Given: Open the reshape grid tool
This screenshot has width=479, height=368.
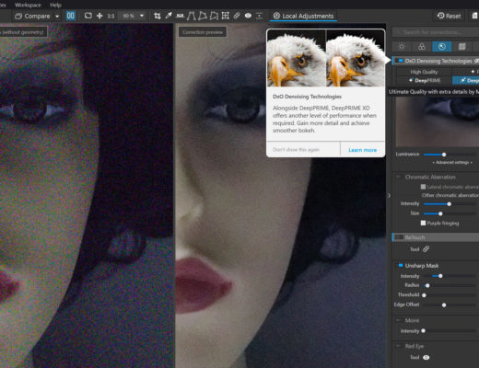Looking at the screenshot, I should tap(226, 16).
